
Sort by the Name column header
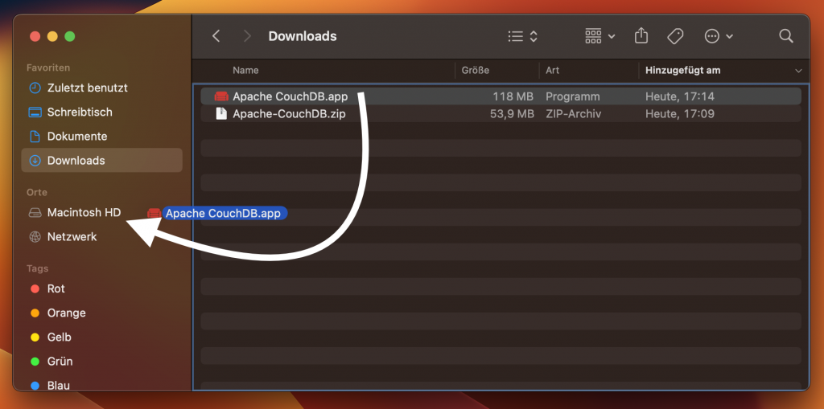245,71
